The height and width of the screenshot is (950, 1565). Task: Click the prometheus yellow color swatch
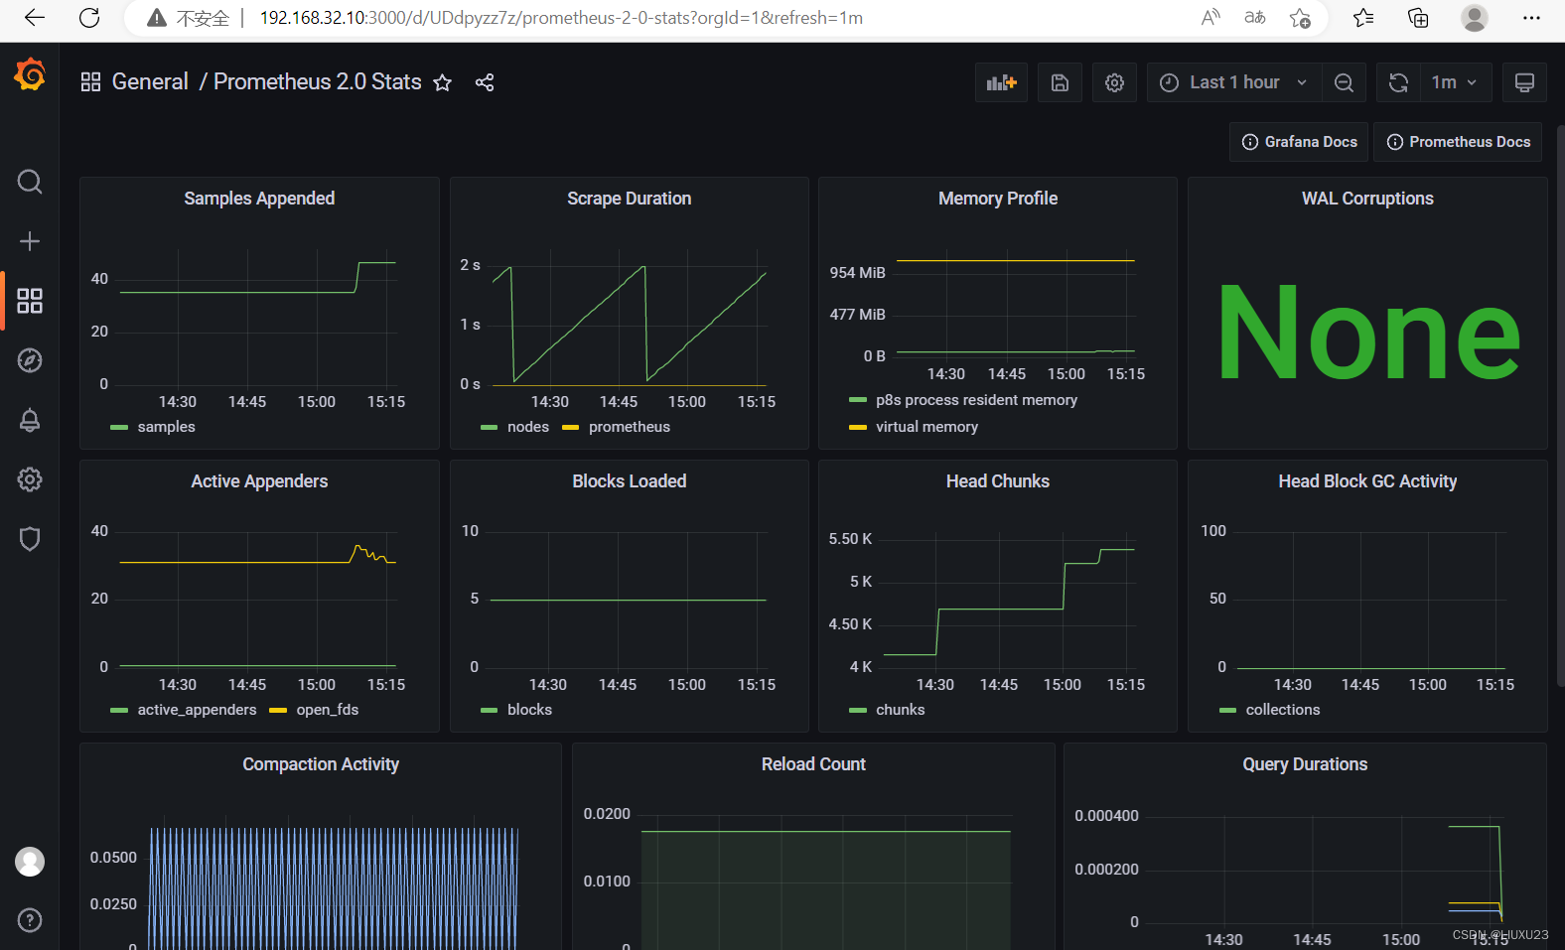click(570, 428)
